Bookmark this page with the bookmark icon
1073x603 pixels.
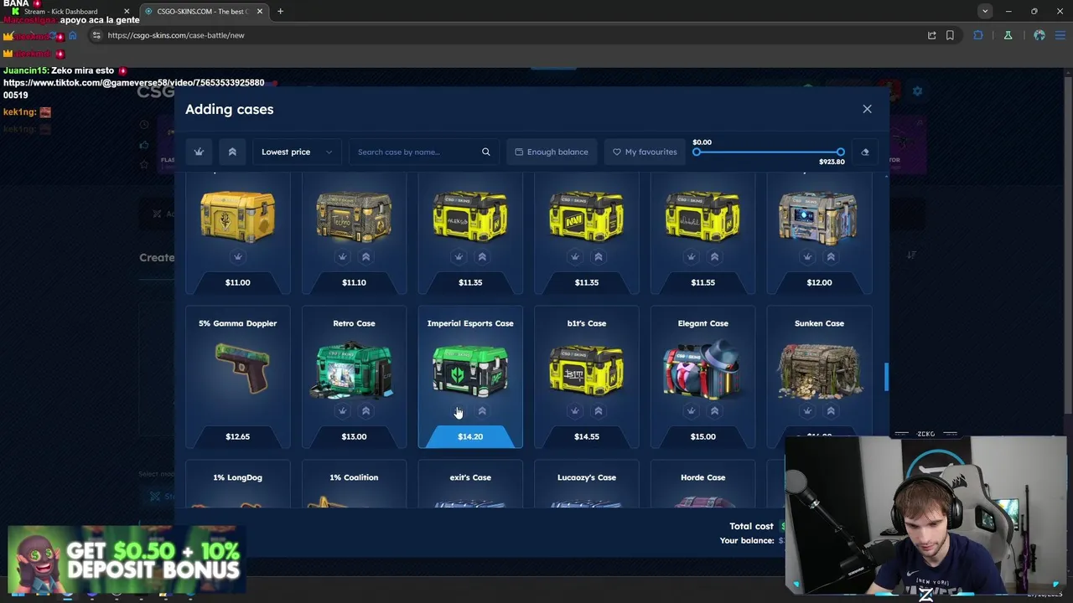coord(950,35)
